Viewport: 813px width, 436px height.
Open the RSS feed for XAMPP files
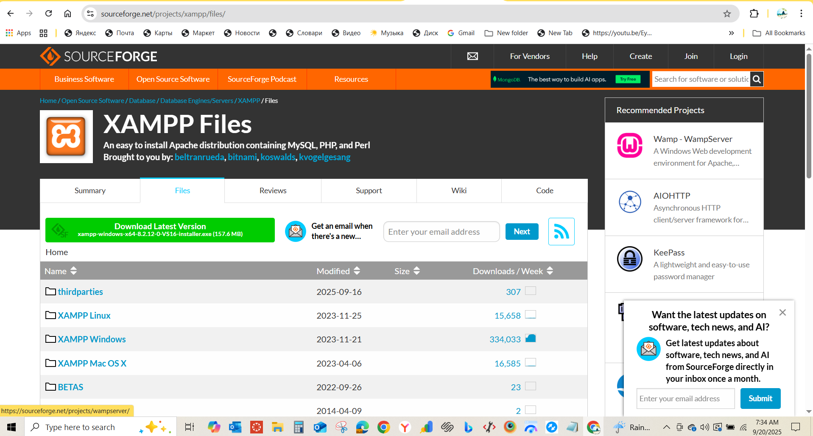(x=561, y=231)
